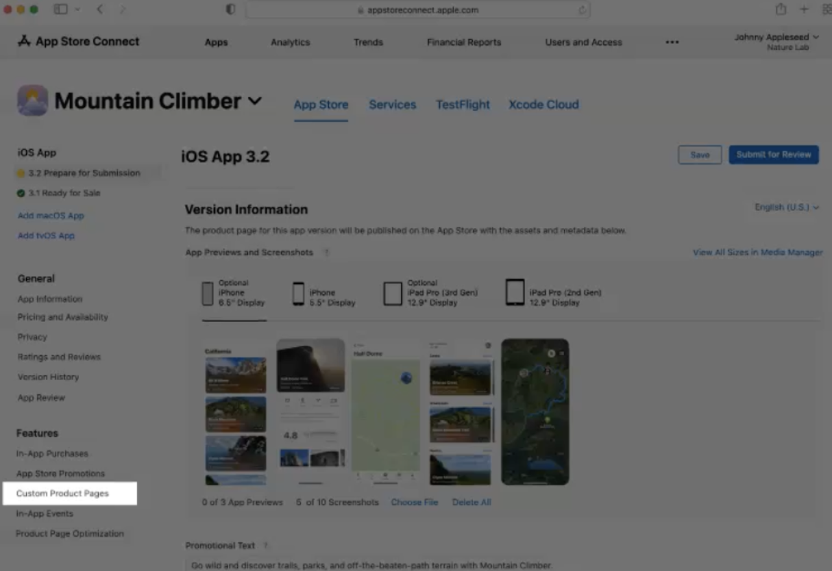
Task: Switch to the Xcode Cloud tab
Action: click(543, 105)
